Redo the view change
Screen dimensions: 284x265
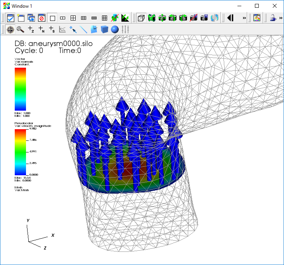[183, 18]
